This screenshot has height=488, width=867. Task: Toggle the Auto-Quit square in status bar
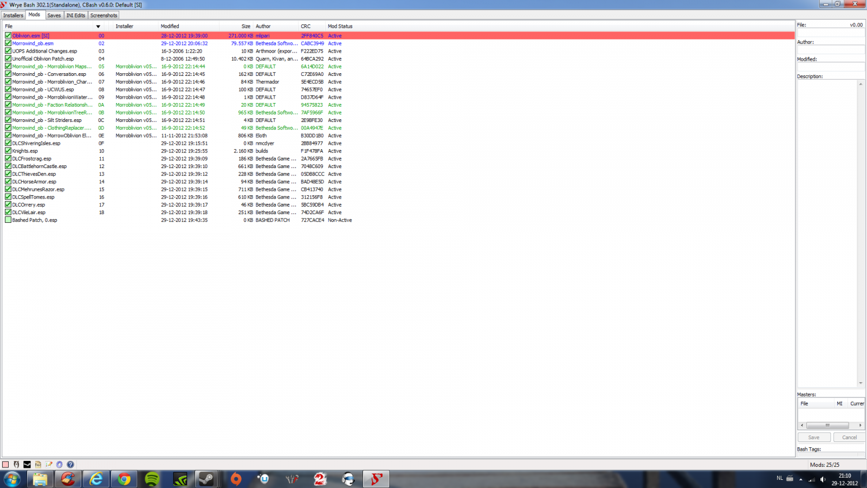click(x=5, y=465)
